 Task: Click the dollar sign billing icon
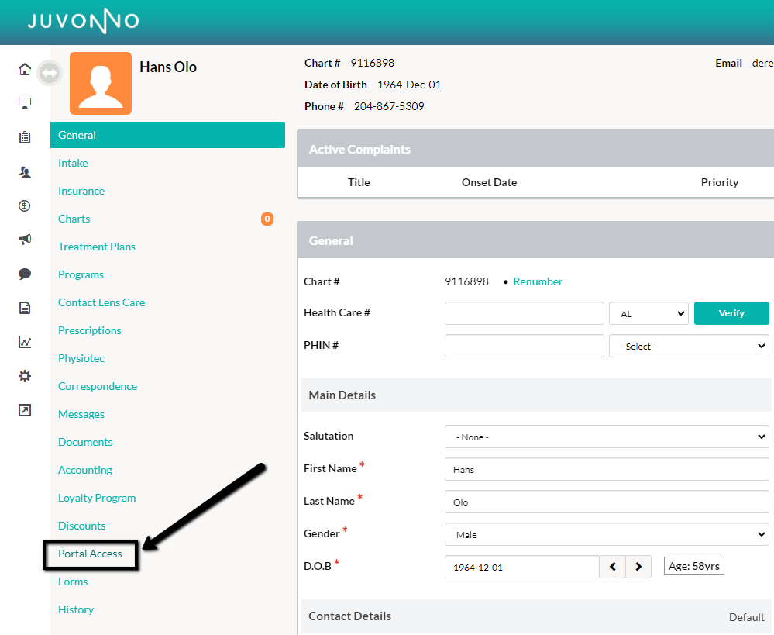(25, 205)
